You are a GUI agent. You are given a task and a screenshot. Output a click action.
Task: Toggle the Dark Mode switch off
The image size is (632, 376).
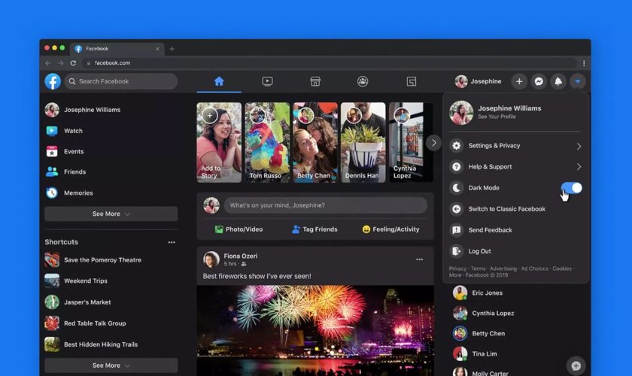[x=571, y=188]
